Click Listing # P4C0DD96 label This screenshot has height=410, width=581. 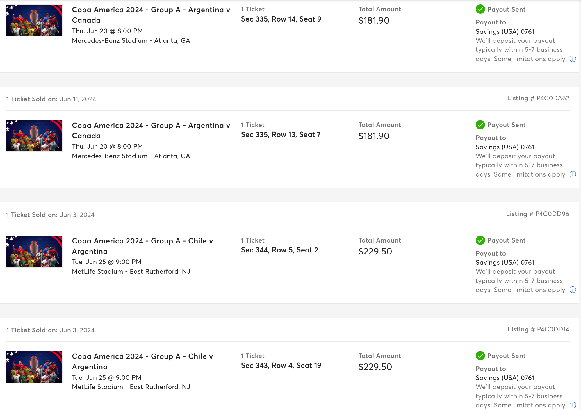[x=538, y=214]
